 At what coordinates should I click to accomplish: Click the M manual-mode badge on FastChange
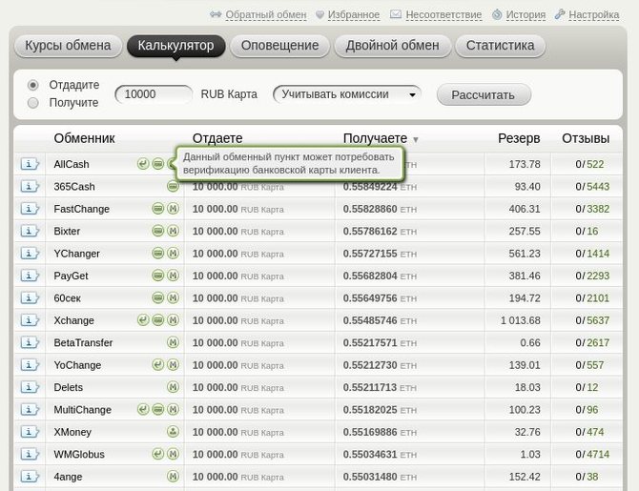pyautogui.click(x=174, y=209)
